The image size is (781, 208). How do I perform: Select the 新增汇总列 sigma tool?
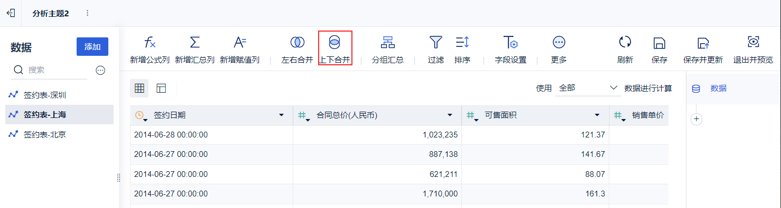(194, 43)
